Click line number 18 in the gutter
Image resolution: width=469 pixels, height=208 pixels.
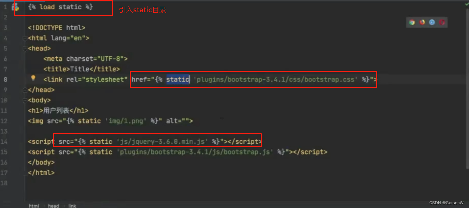pyautogui.click(x=4, y=183)
